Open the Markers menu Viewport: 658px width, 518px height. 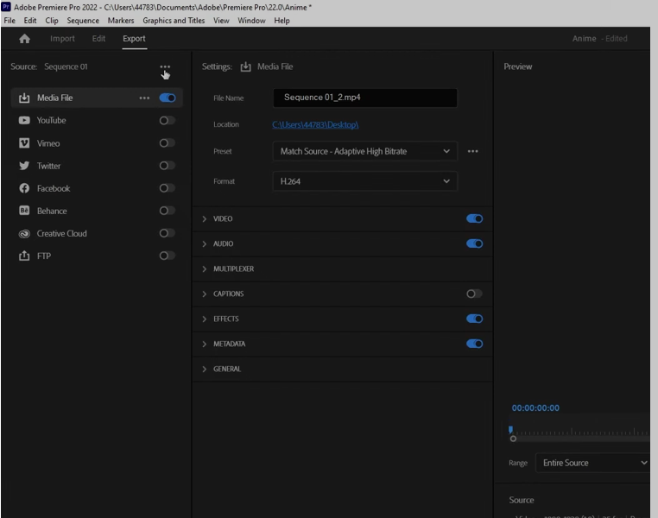click(121, 21)
